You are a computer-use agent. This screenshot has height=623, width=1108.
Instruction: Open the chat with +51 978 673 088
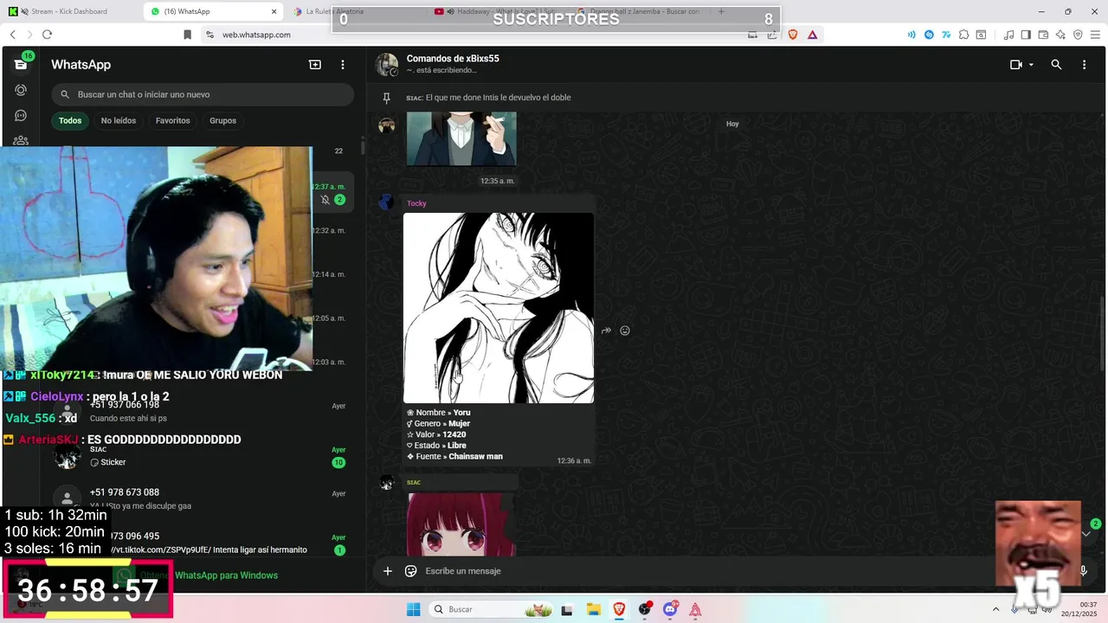click(201, 498)
